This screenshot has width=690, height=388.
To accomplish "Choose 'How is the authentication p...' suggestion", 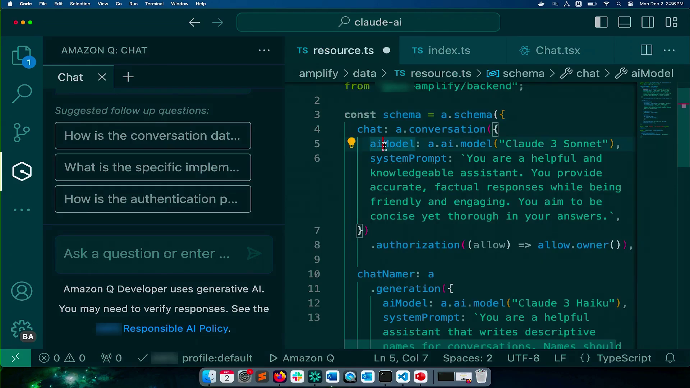I will 153,199.
